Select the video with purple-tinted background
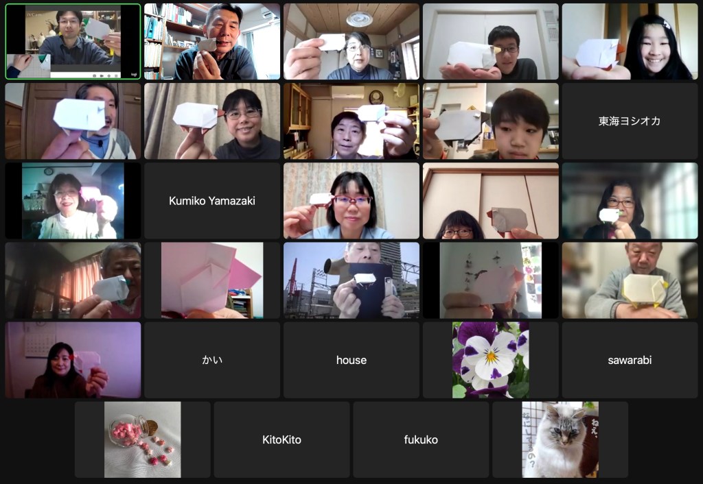The height and width of the screenshot is (484, 703). pos(73,360)
